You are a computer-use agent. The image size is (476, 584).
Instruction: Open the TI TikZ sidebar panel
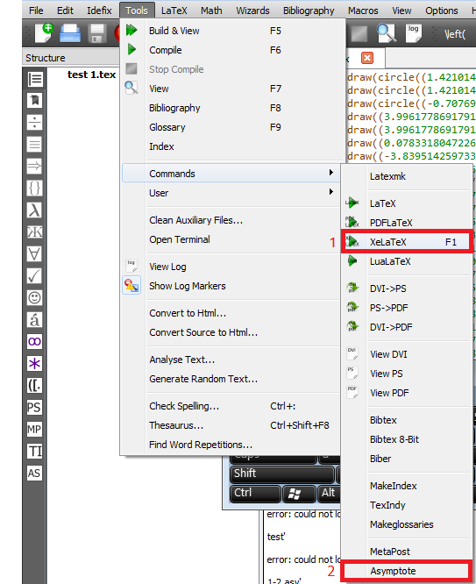click(35, 452)
